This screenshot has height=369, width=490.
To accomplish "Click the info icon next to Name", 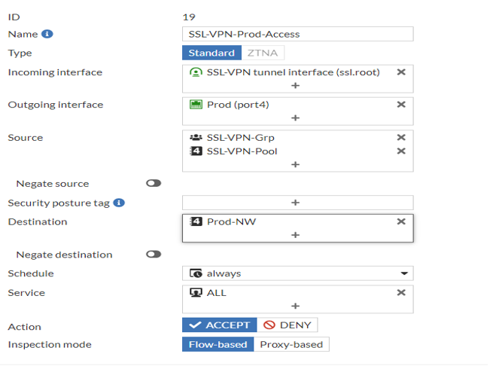I will pyautogui.click(x=47, y=34).
